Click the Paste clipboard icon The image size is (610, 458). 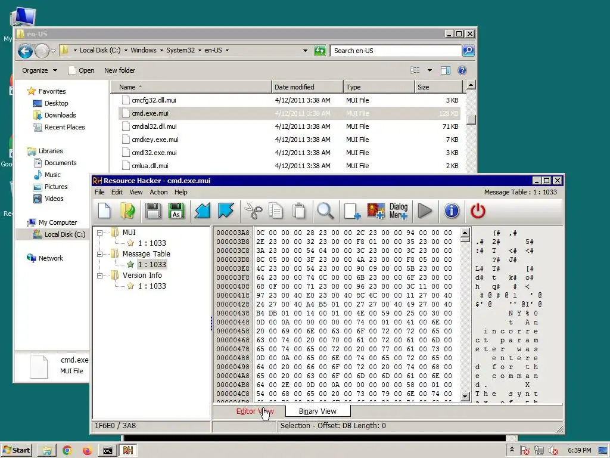point(299,211)
